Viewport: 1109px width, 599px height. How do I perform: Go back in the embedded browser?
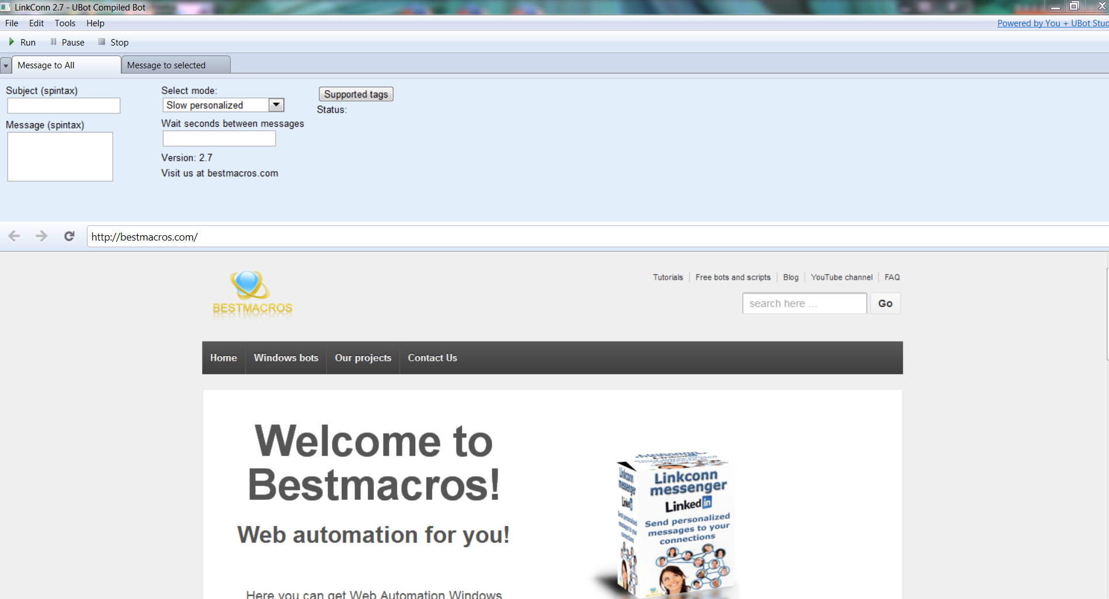coord(14,236)
